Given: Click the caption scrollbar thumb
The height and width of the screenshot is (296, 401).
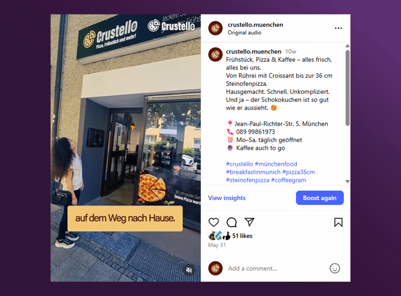Looking at the screenshot, I should (347, 88).
